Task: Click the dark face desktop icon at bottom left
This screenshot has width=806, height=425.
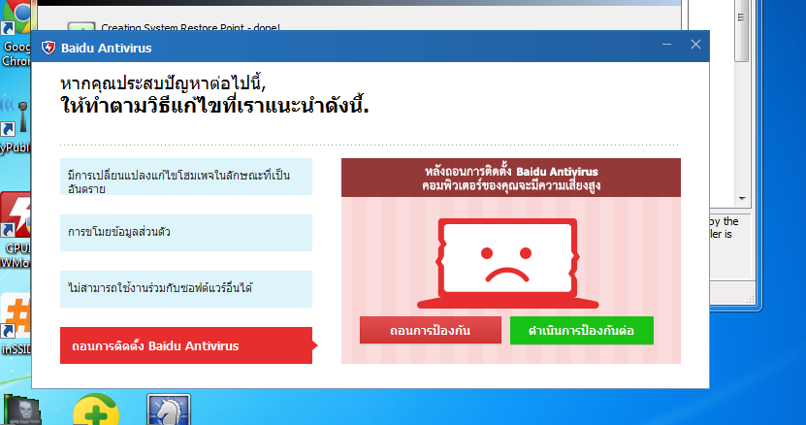Action: click(22, 410)
